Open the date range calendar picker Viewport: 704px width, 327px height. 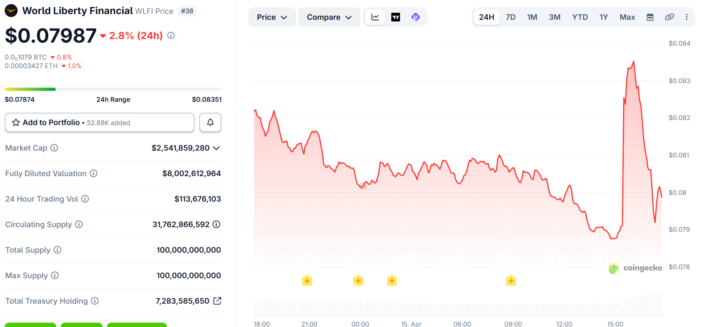pos(650,17)
